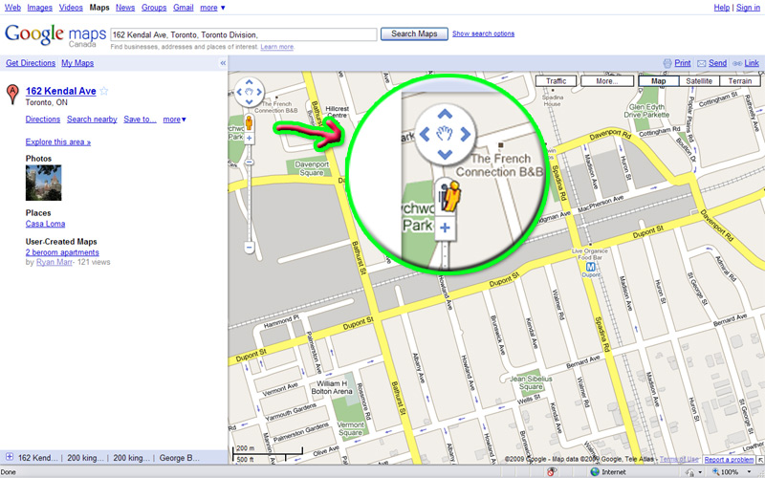765x478 pixels.
Task: Click the zoom slider handle on the map
Action: [249, 162]
